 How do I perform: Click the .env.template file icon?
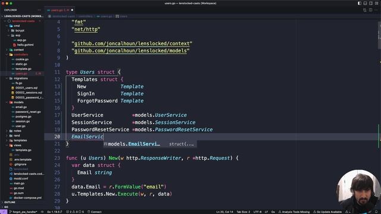(x=11, y=159)
